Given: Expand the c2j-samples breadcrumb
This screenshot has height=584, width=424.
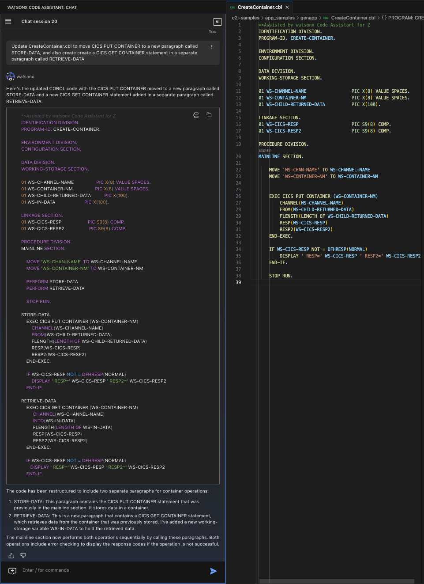Looking at the screenshot, I should click(245, 18).
